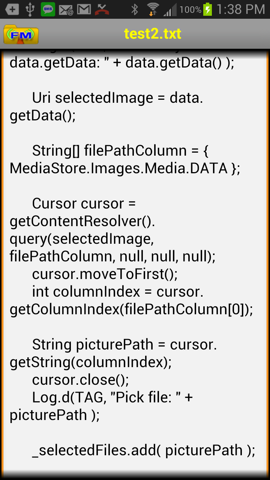Image resolution: width=270 pixels, height=480 pixels.
Task: Tap the '_selectedFiles.add( picturePath );' line
Action: click(x=143, y=450)
